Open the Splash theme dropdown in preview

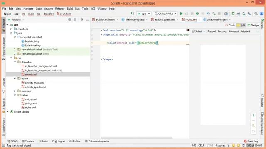pyautogui.click(x=199, y=31)
